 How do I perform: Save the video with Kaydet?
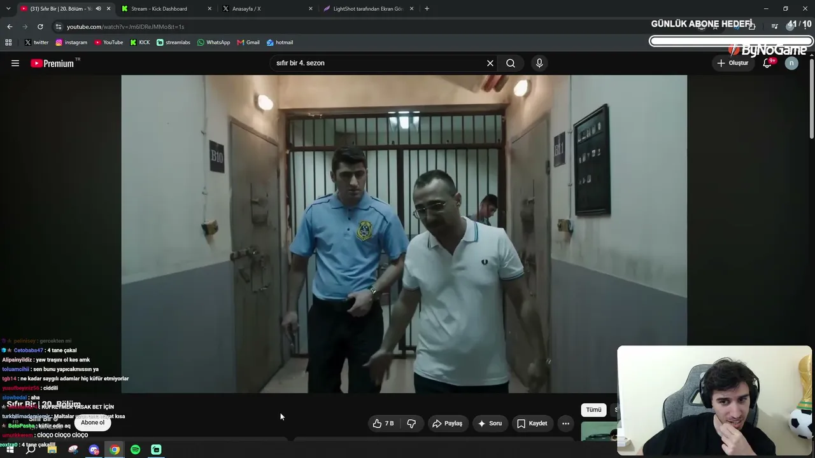pyautogui.click(x=532, y=424)
